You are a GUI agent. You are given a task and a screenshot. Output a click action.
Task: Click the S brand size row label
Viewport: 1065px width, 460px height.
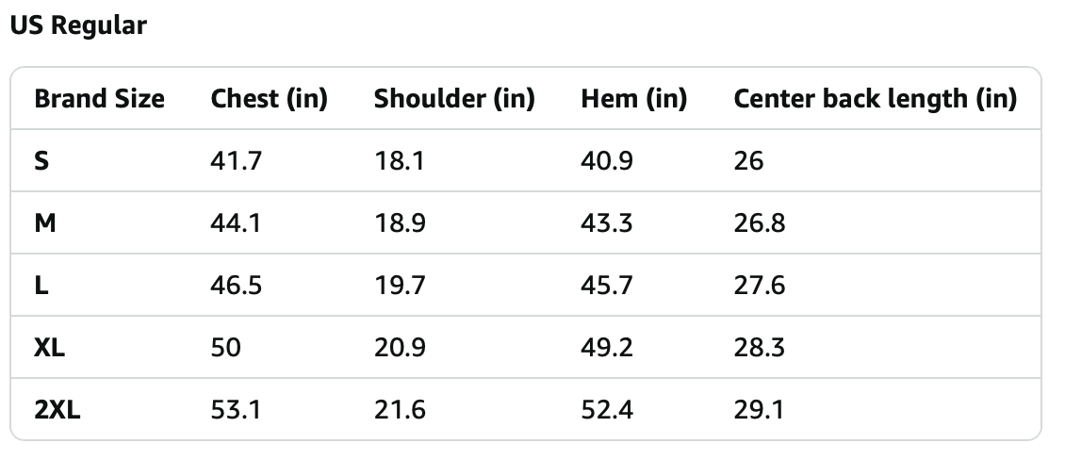pyautogui.click(x=41, y=161)
